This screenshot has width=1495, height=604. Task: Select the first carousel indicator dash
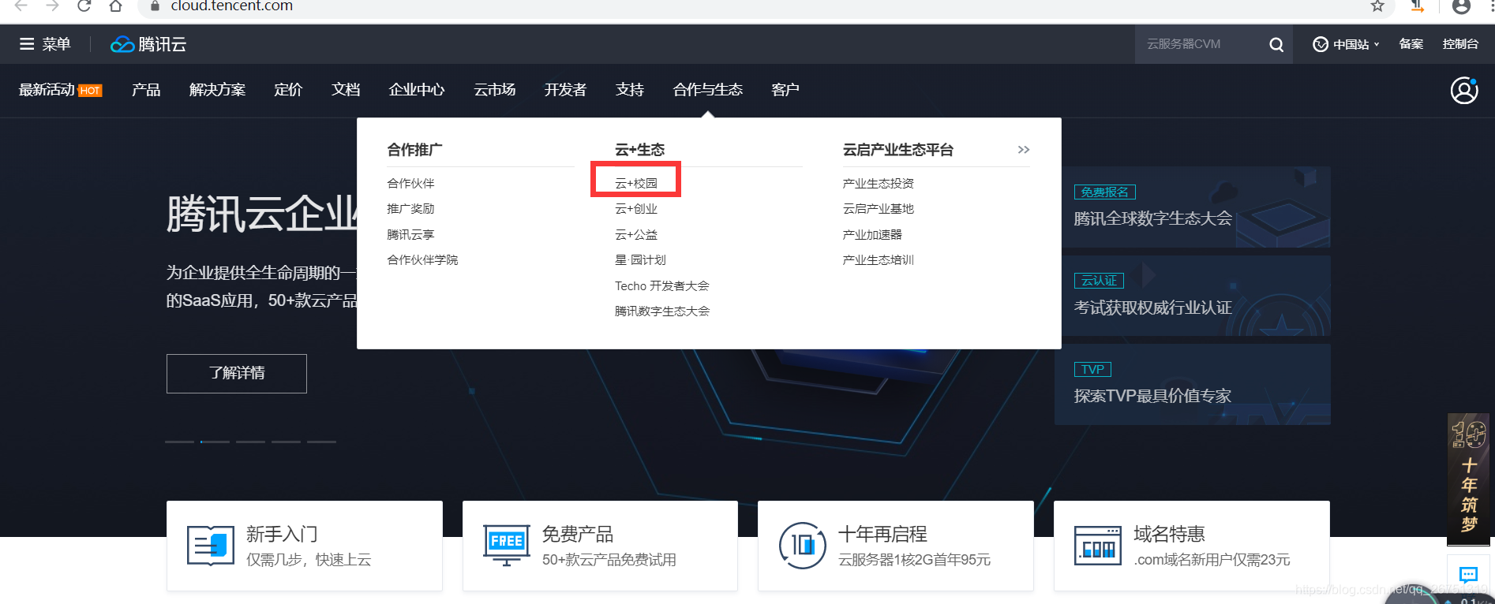click(x=179, y=442)
